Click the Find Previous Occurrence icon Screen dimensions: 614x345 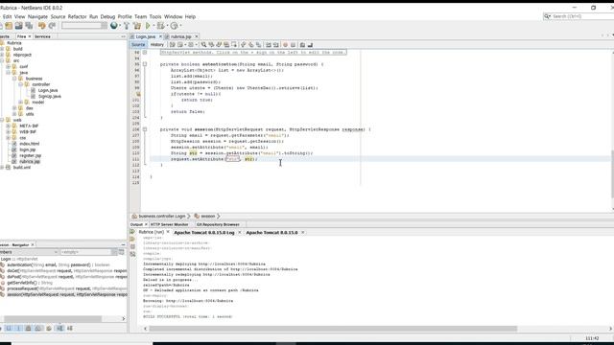211,45
